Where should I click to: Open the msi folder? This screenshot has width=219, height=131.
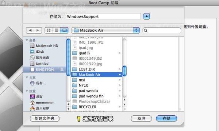coord(96,80)
